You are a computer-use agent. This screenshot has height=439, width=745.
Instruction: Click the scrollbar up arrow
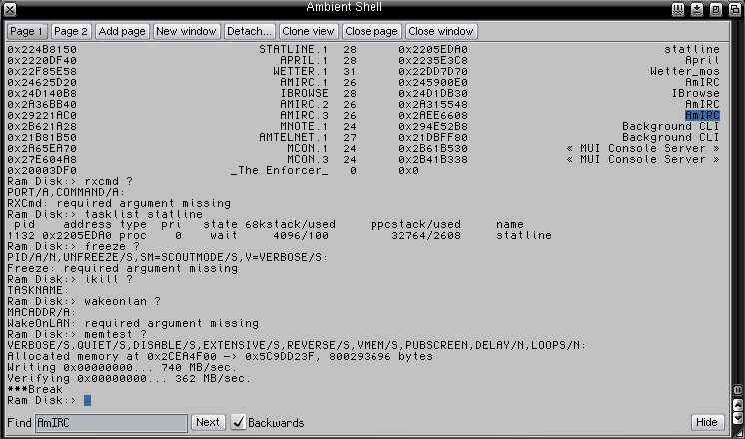tap(738, 405)
